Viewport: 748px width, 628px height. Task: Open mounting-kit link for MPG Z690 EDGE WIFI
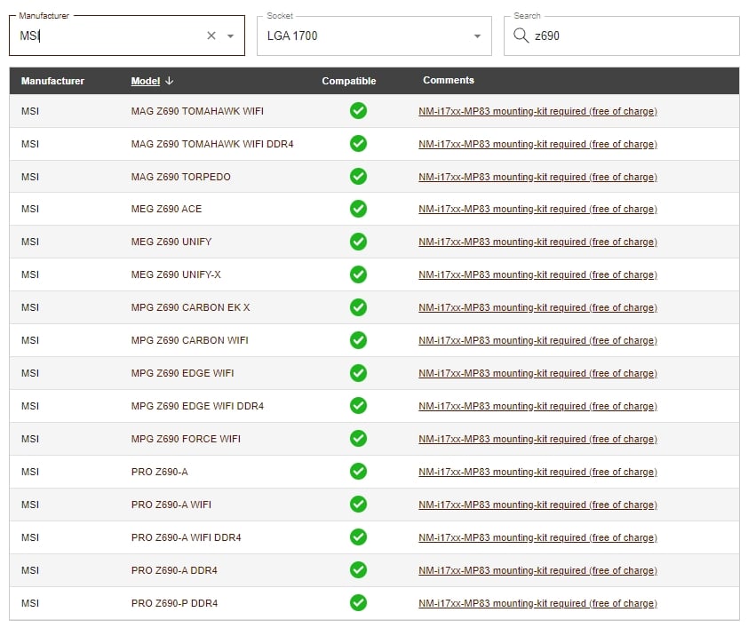[537, 373]
